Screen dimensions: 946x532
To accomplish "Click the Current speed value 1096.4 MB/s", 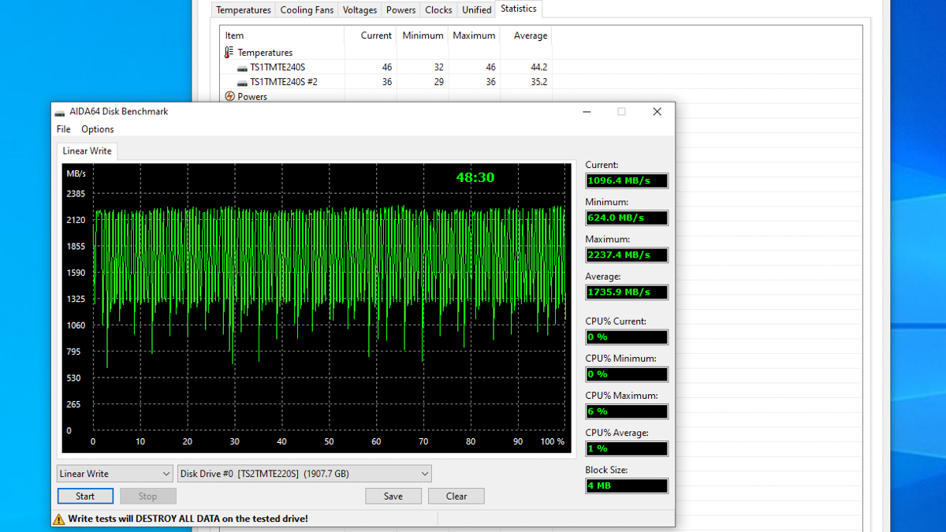I will (627, 181).
